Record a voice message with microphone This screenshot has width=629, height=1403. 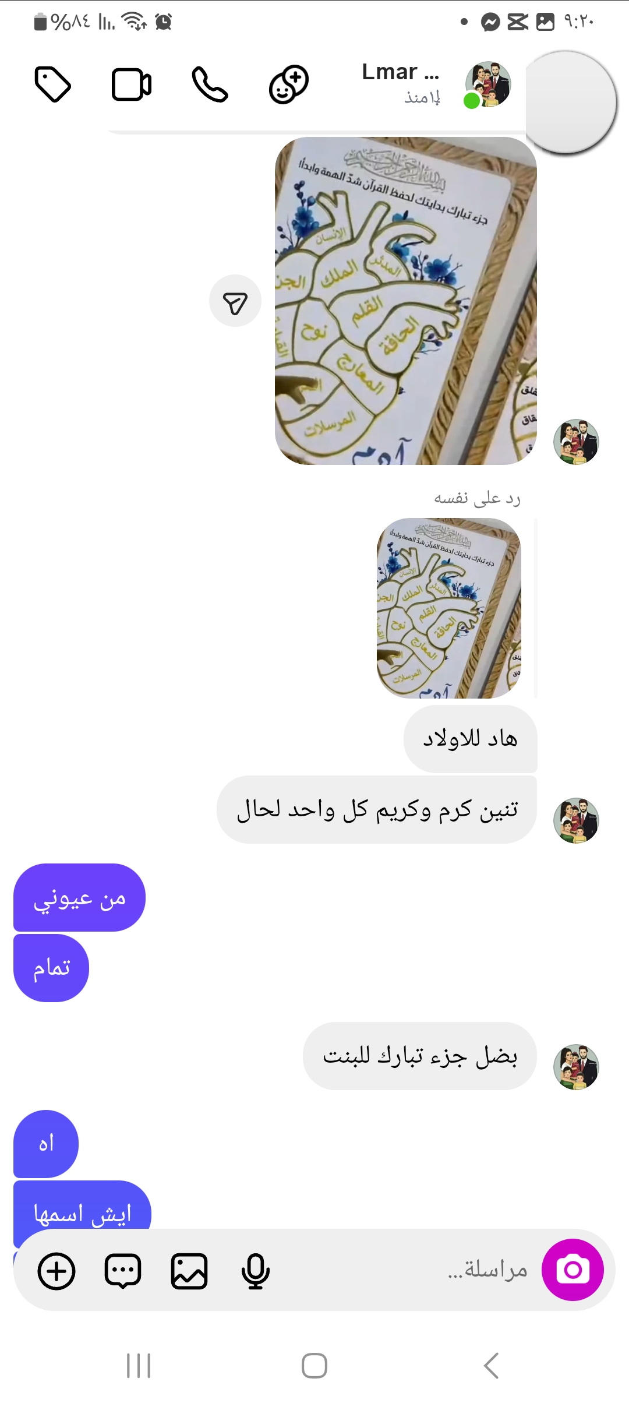[255, 1271]
